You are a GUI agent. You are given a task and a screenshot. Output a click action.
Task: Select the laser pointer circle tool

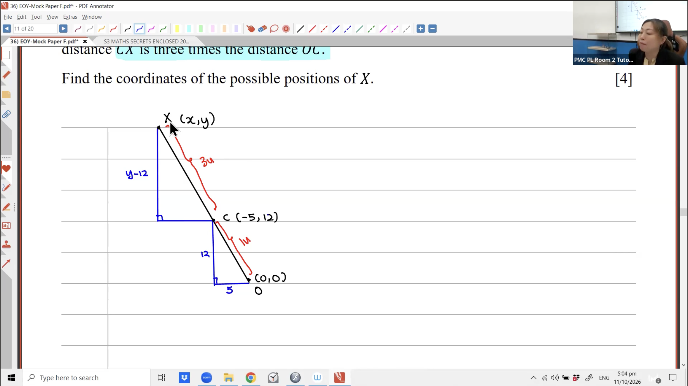pos(286,29)
